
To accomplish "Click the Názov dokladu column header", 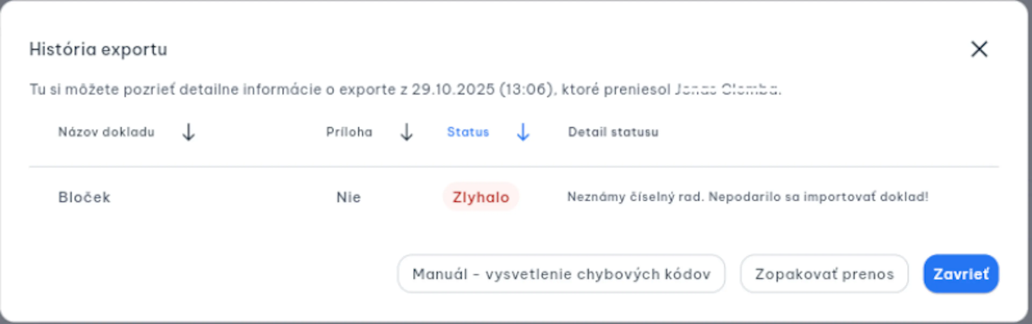I will (x=106, y=132).
